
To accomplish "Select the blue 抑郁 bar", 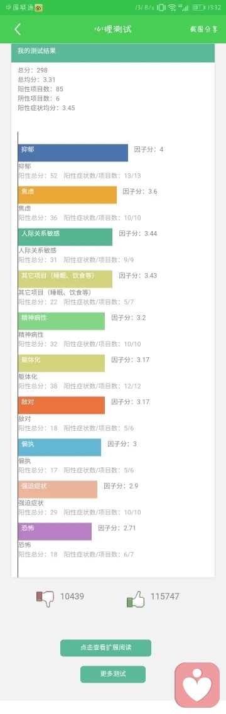I will [x=73, y=153].
